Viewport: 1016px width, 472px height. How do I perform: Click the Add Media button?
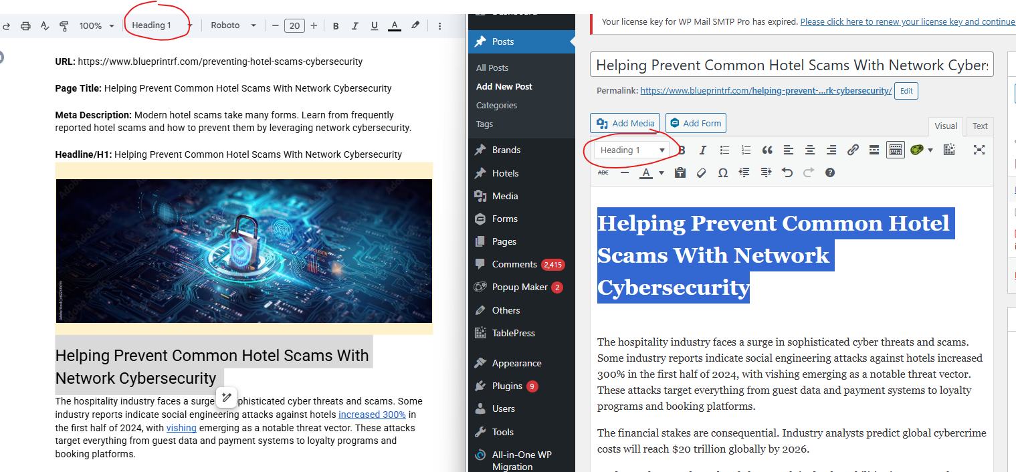pyautogui.click(x=625, y=123)
